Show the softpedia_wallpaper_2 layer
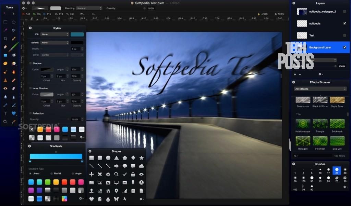This screenshot has height=206, width=351. click(x=344, y=11)
